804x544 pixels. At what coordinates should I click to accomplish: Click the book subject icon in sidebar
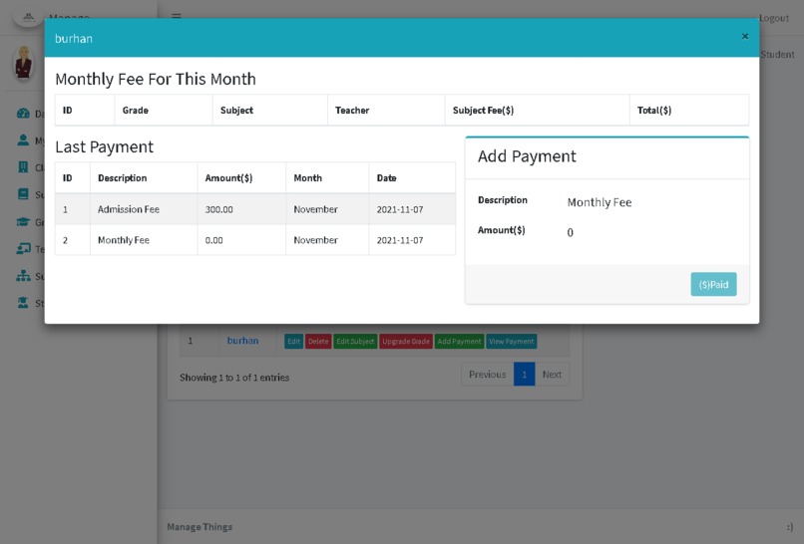point(23,194)
